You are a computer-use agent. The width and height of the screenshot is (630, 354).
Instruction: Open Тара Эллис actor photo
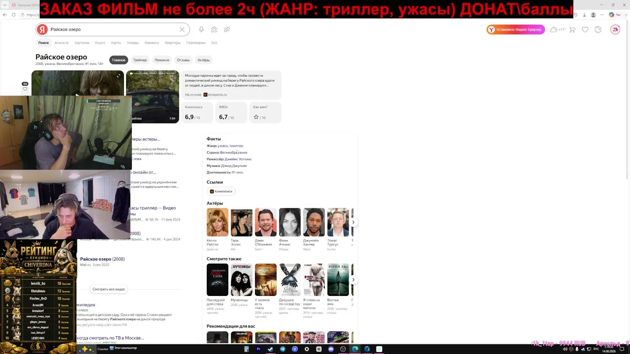(242, 222)
